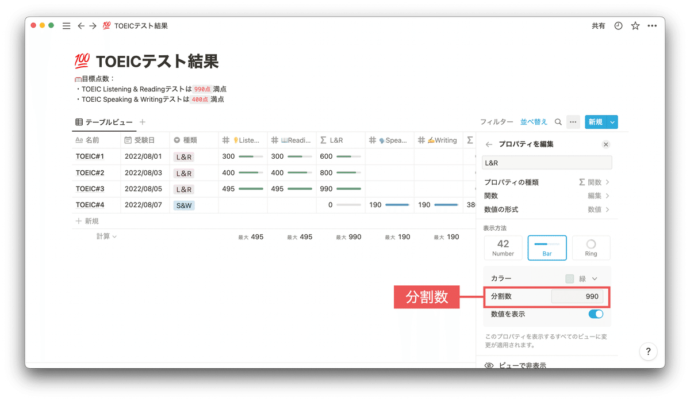Open page updates clock icon
Screen dimensions: 690x401
[618, 26]
